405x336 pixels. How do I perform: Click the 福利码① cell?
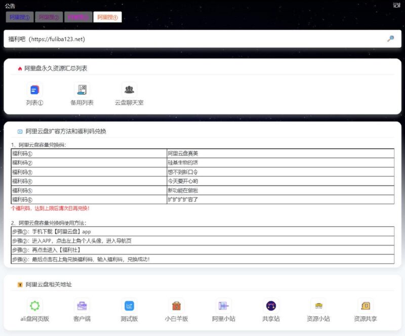(89, 153)
